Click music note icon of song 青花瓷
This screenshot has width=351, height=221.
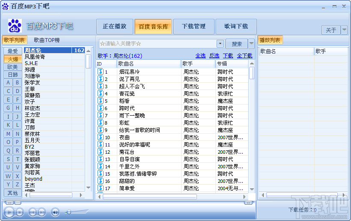101,93
